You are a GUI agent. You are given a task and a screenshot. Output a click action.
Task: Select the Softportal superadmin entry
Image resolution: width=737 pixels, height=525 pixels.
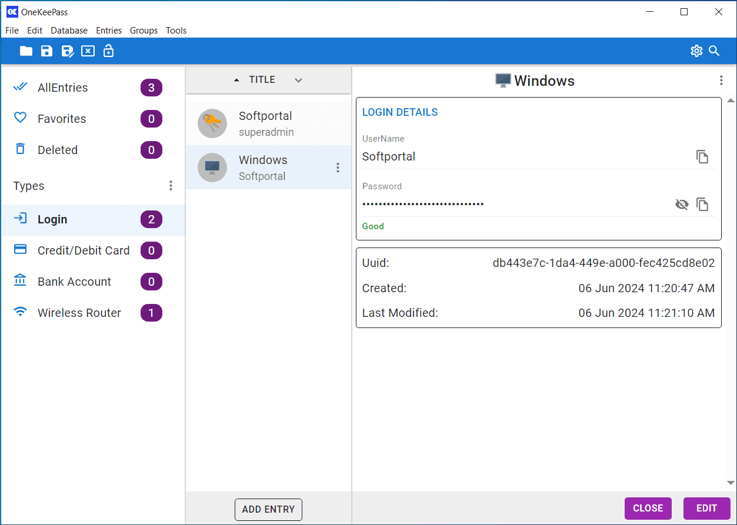268,123
